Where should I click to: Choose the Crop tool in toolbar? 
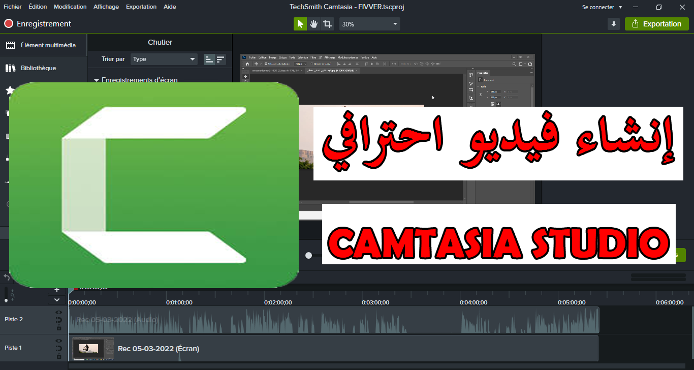[x=328, y=24]
